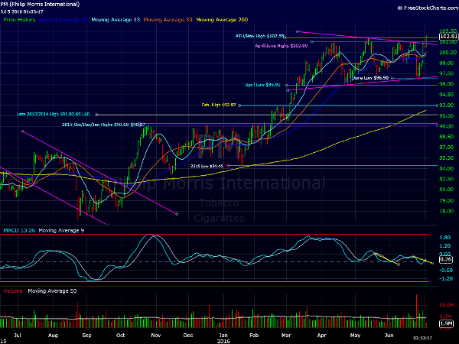Click the Aug month label on time axis

click(53, 336)
